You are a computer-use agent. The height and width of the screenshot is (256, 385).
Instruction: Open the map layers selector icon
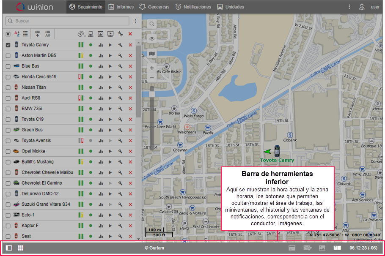pyautogui.click(x=152, y=54)
